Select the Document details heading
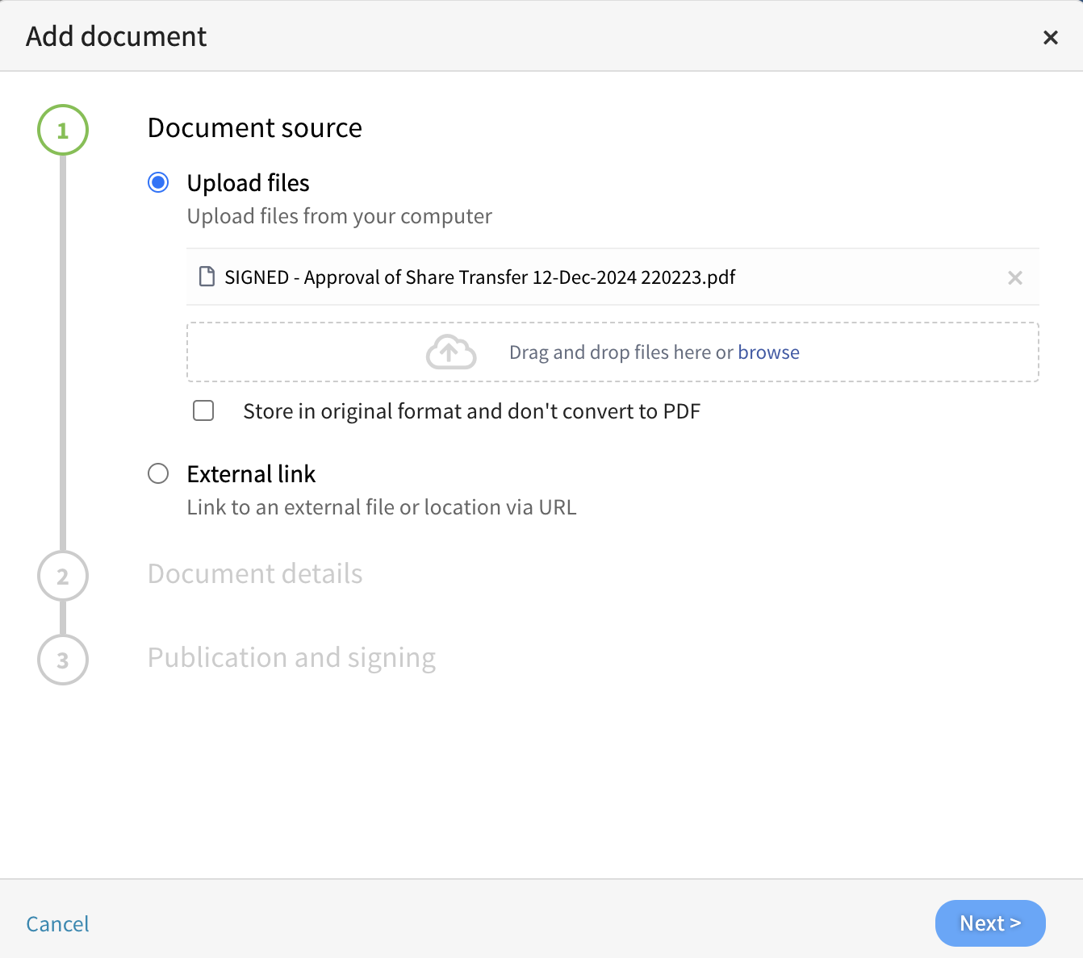Image resolution: width=1083 pixels, height=958 pixels. pos(255,573)
